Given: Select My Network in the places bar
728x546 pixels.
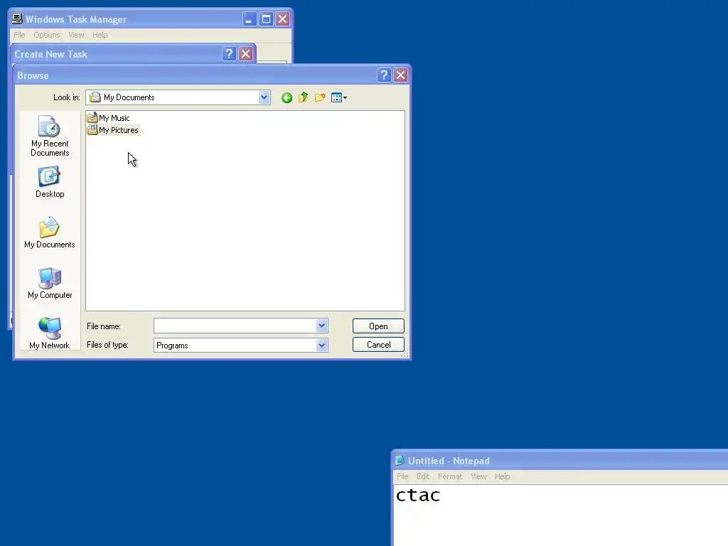Looking at the screenshot, I should click(x=50, y=333).
